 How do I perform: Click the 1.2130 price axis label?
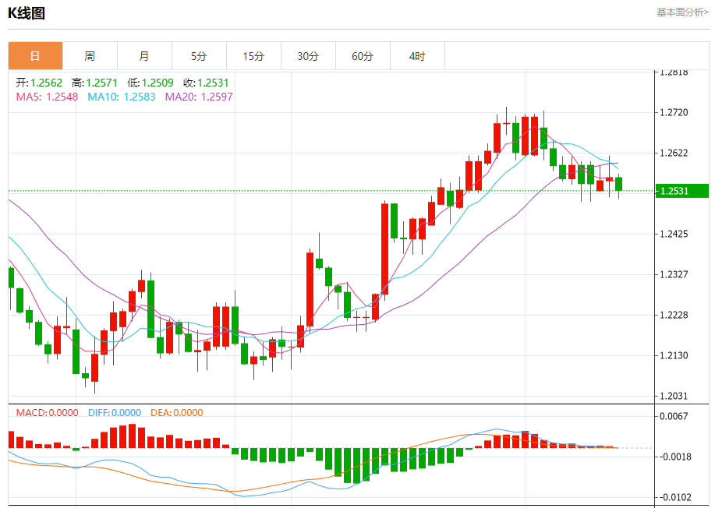click(674, 355)
